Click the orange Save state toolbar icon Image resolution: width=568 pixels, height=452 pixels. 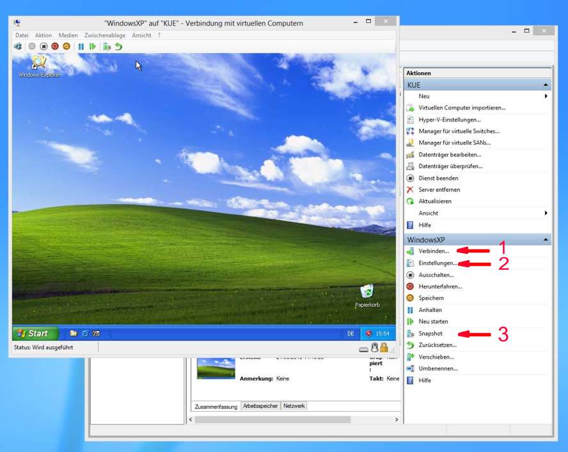tap(67, 47)
